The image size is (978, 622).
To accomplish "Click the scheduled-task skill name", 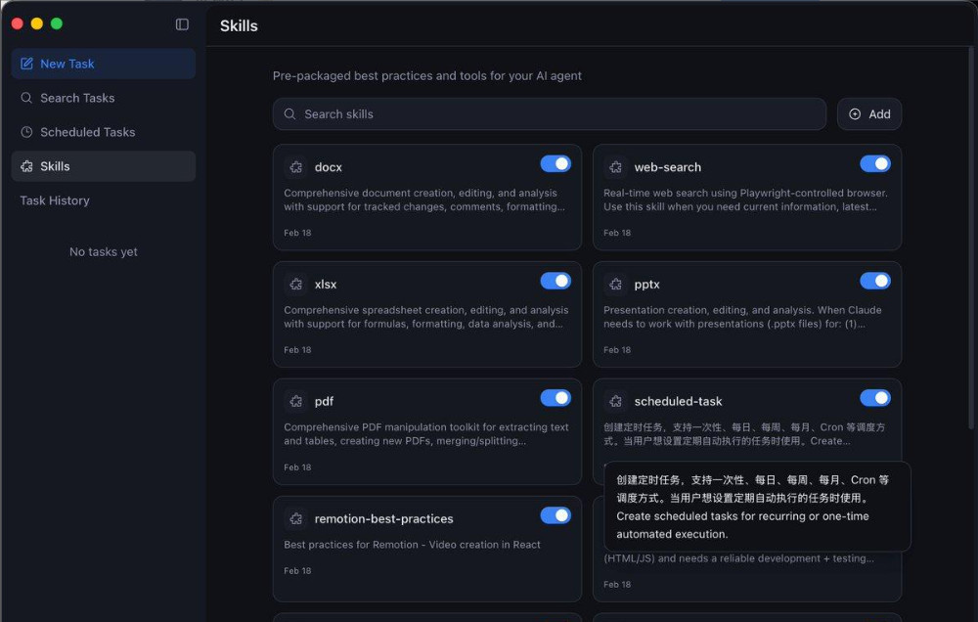I will click(678, 401).
